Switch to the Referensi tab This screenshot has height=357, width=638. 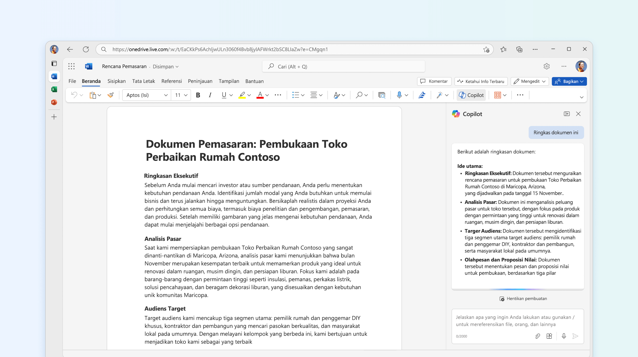coord(171,81)
